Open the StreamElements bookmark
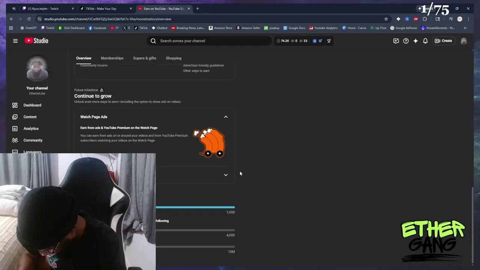This screenshot has width=480, height=270. click(438, 28)
